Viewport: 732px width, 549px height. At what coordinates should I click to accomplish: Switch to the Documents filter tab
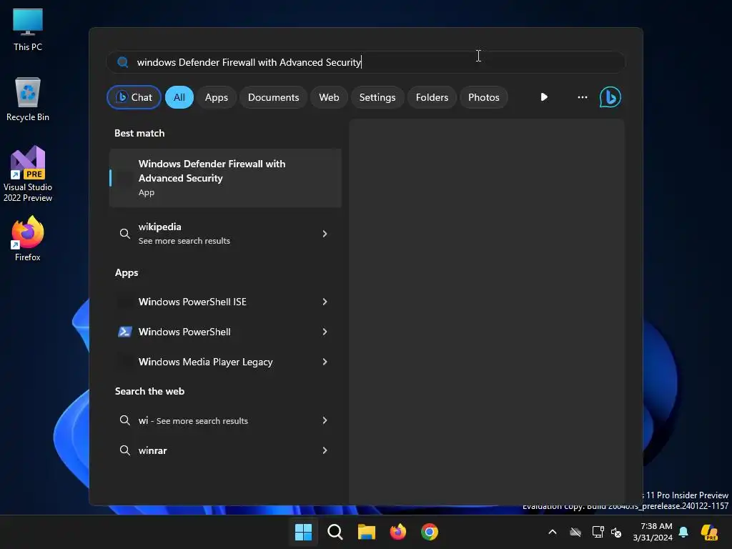click(273, 97)
